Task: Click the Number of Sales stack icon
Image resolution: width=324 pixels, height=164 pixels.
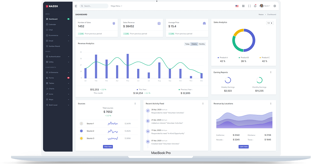Action: 114,23
